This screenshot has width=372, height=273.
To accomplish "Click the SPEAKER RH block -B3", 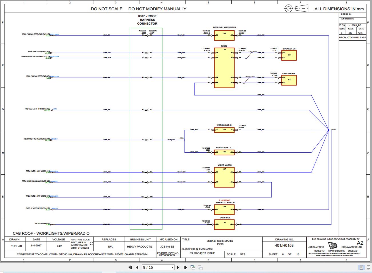I will click(289, 80).
